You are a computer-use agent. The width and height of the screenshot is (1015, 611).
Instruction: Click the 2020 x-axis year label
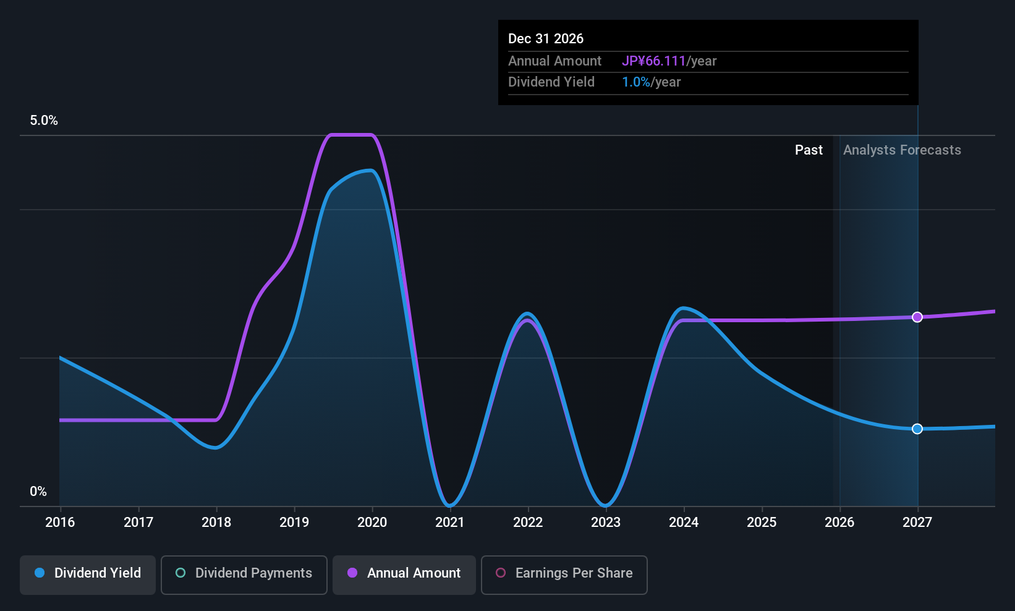tap(372, 523)
